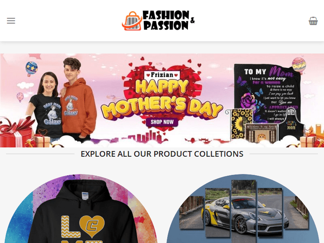324x243 pixels.
Task: Click the blue starred hot air balloon
Action: point(32,69)
